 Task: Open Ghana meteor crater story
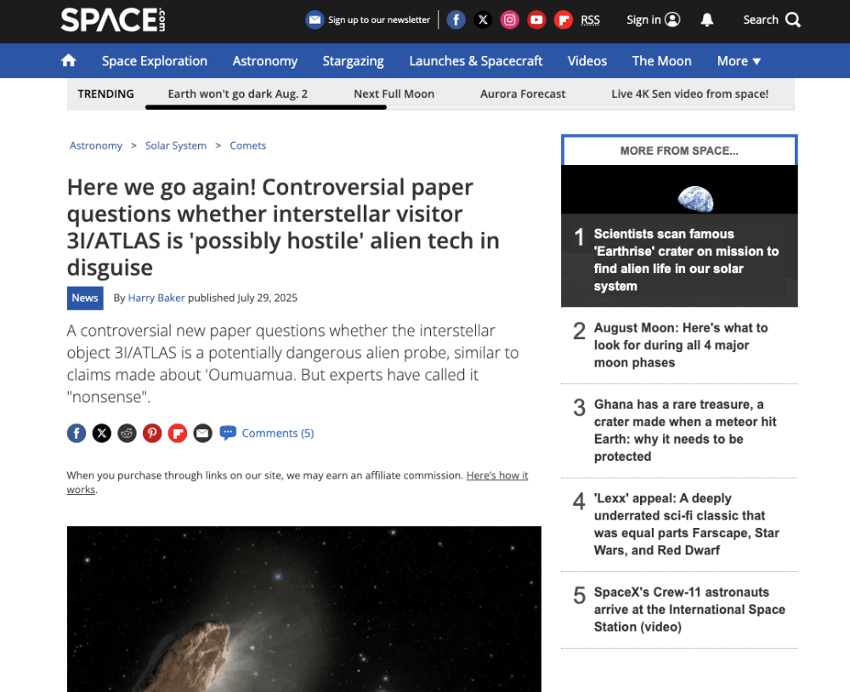tap(685, 430)
